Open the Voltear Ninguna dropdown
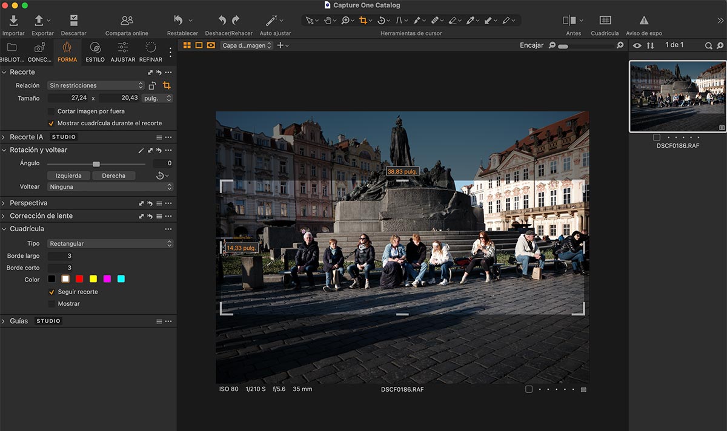 coord(110,187)
